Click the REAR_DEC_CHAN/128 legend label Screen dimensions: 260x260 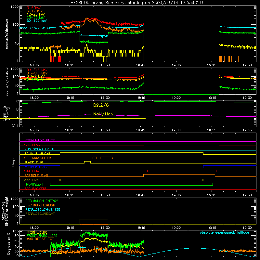[43, 209]
